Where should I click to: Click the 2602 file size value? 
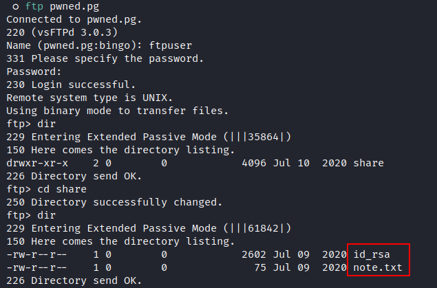click(254, 254)
